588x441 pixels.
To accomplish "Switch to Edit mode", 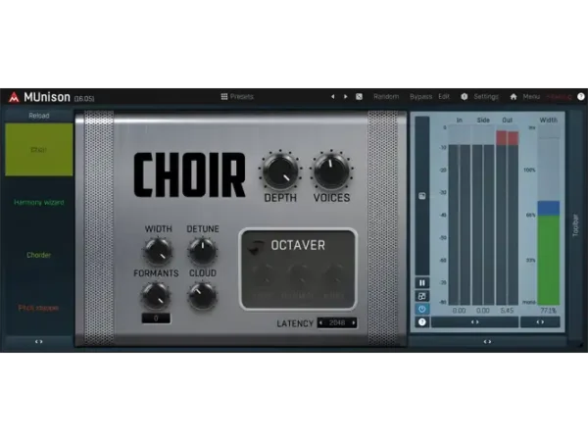I will pos(444,97).
